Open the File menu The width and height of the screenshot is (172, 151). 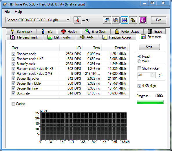[x=7, y=12]
